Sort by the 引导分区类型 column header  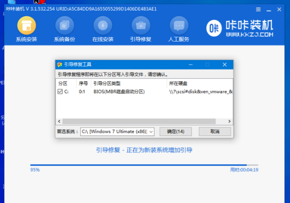point(107,83)
